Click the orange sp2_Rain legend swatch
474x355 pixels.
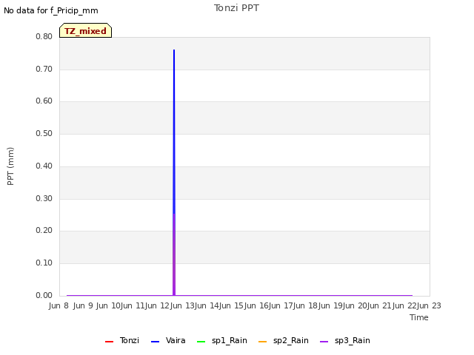(x=263, y=342)
